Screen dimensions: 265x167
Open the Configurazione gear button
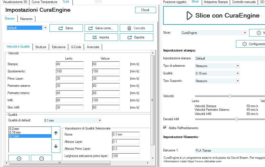250,44
